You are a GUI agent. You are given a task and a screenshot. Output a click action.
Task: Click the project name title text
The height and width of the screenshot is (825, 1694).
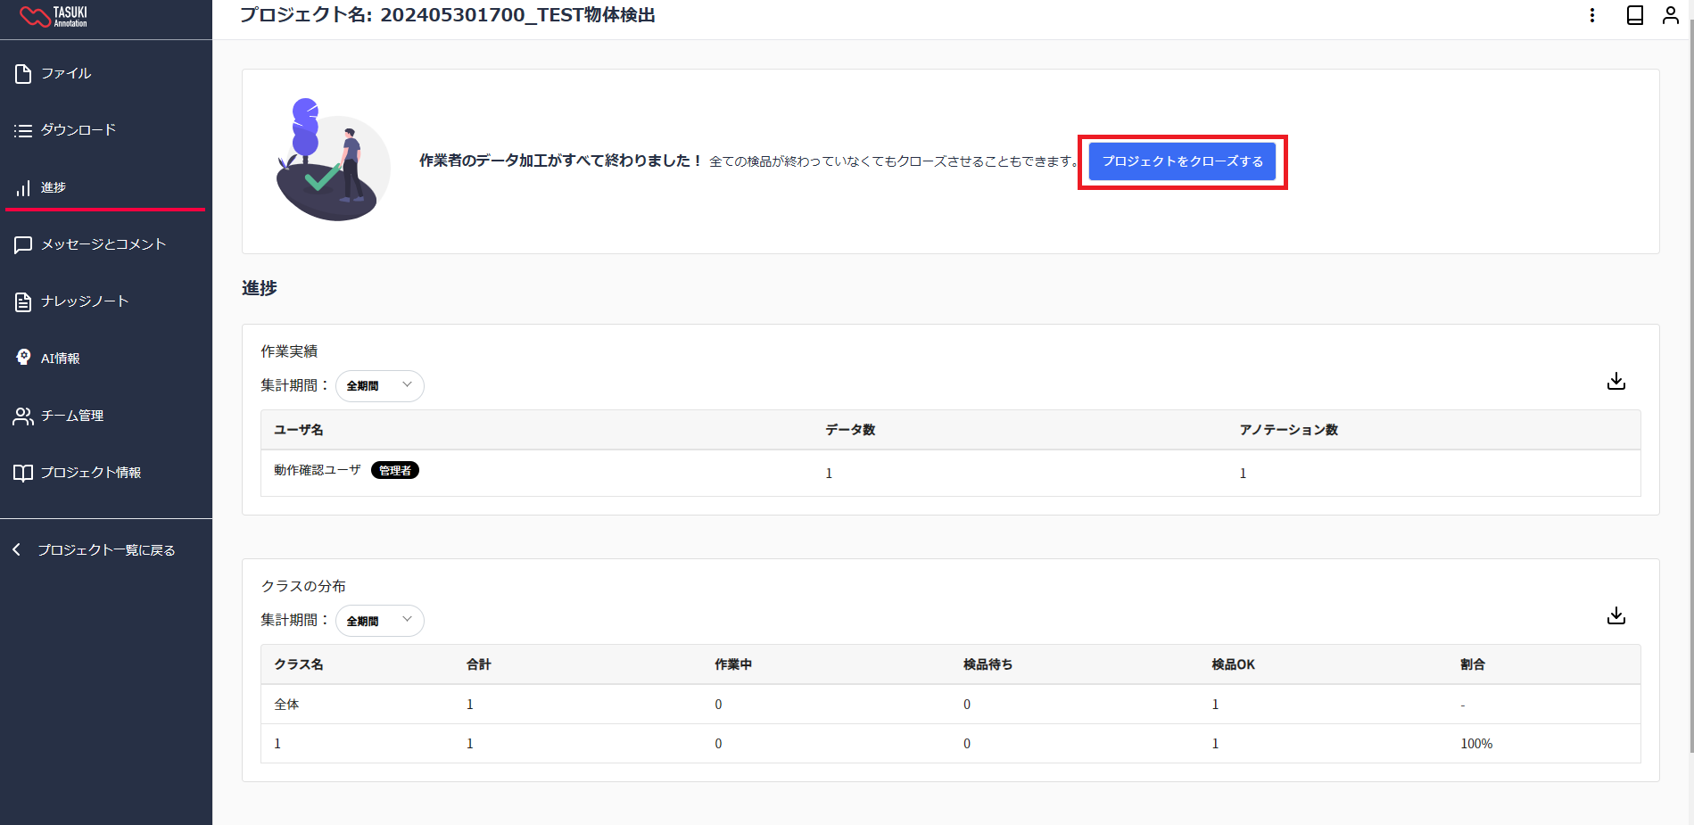coord(448,15)
